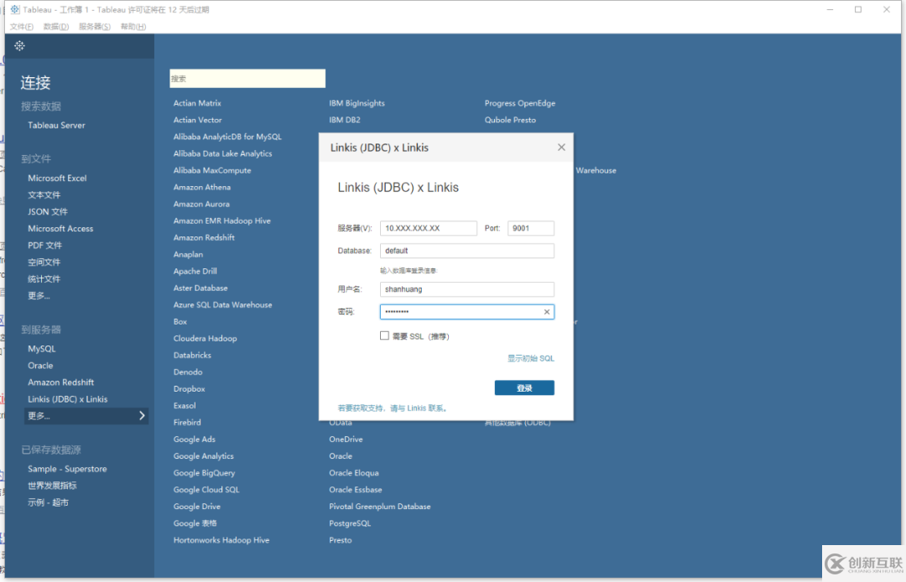906x582 pixels.
Task: Select IBM BigInsights connector
Action: [357, 103]
